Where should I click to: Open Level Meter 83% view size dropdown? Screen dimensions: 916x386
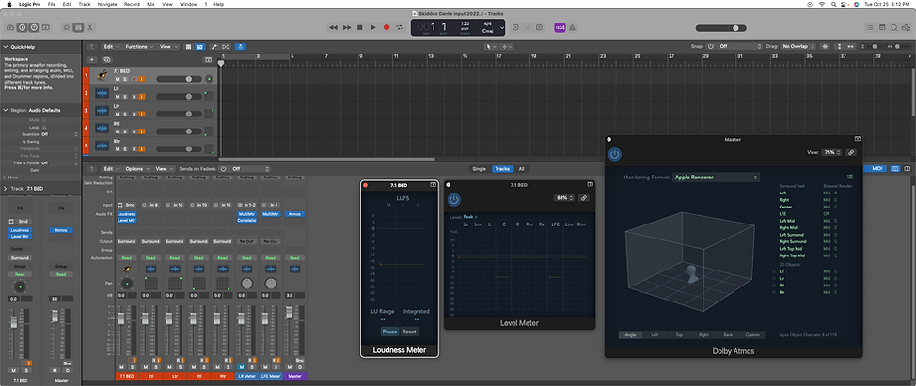564,198
